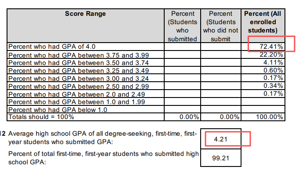Click the 99.21 percent submitted box

click(x=221, y=158)
